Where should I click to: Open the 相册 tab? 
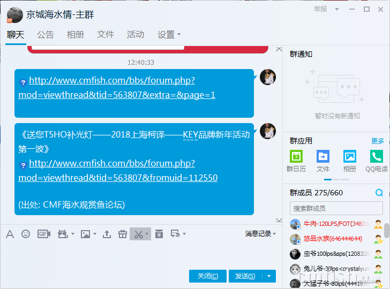[76, 35]
